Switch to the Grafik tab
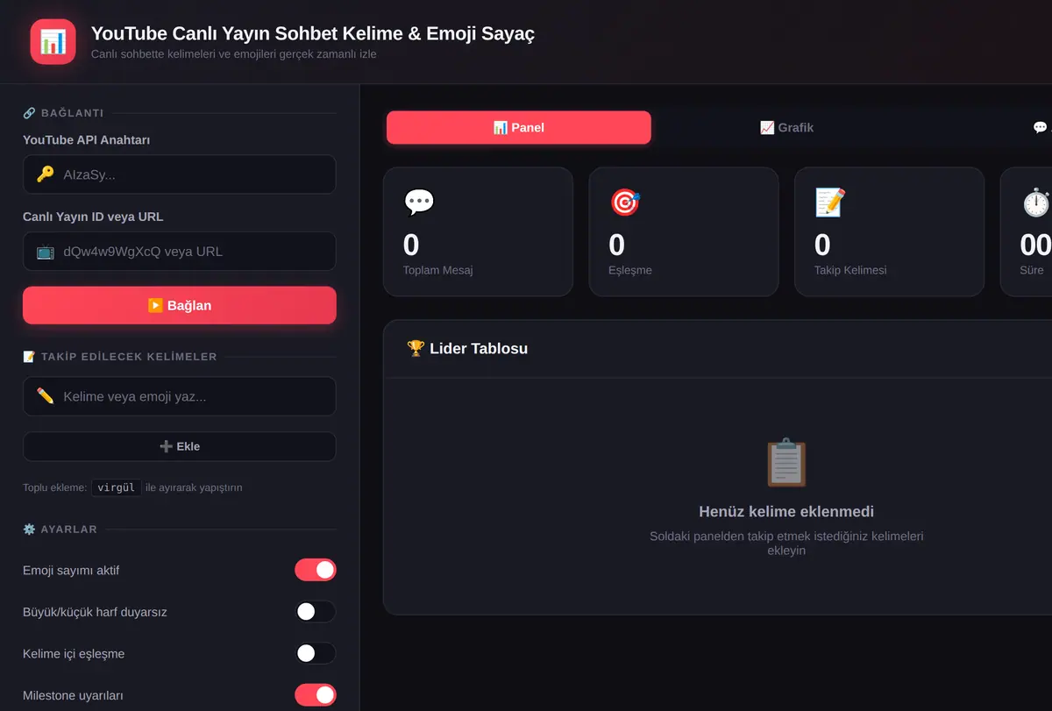 point(786,127)
